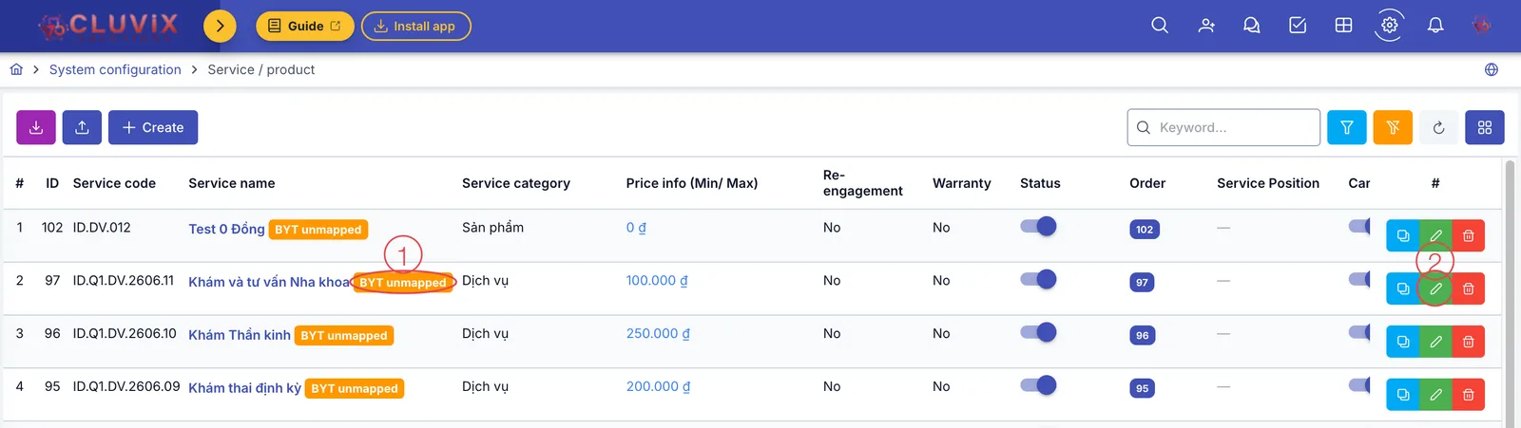Edit the Test 0 Đồng row
The height and width of the screenshot is (428, 1521).
point(1435,235)
